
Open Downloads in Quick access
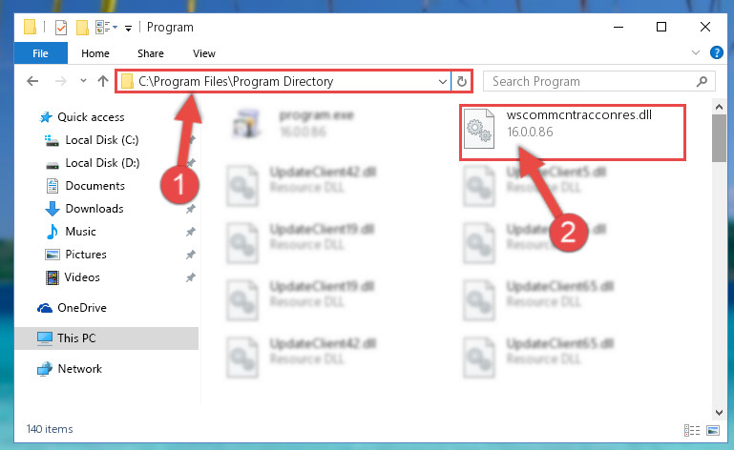click(94, 209)
